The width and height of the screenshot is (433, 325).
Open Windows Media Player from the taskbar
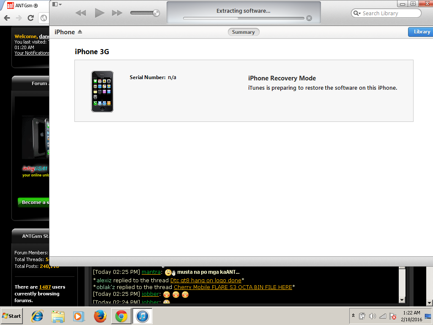click(79, 316)
